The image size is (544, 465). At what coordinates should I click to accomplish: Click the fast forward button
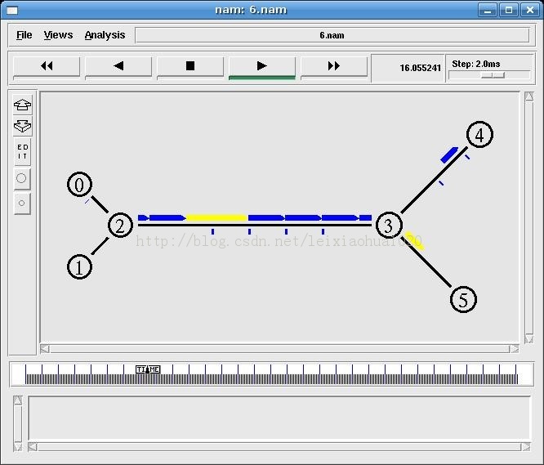[334, 66]
